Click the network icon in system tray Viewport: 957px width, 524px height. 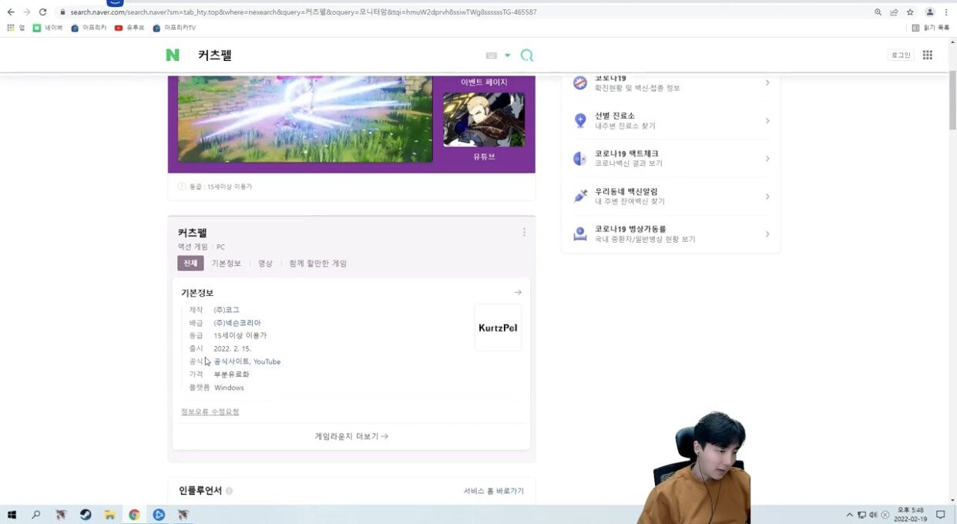(x=861, y=515)
